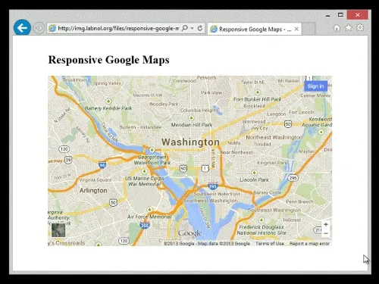Open the Terms of Use link

[270, 243]
